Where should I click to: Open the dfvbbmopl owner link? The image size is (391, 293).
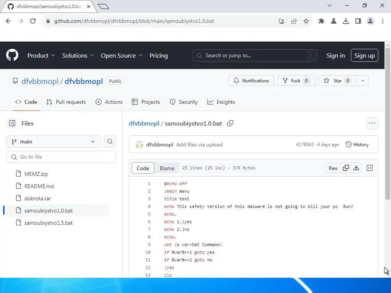tap(40, 81)
